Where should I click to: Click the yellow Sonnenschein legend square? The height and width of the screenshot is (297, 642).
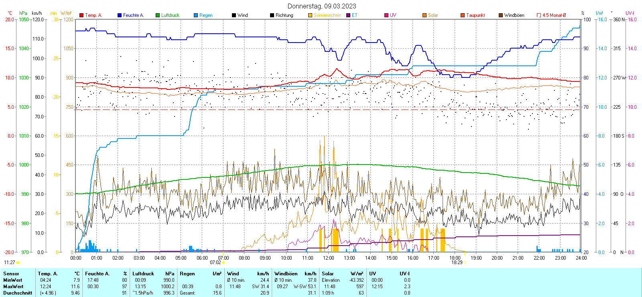310,15
